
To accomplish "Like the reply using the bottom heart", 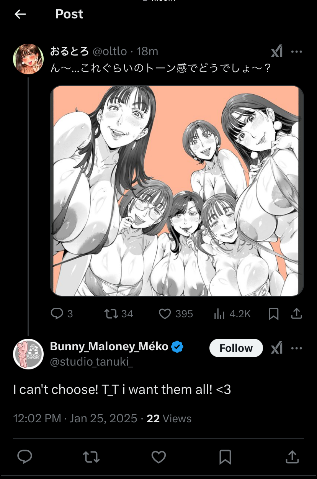I will (158, 457).
